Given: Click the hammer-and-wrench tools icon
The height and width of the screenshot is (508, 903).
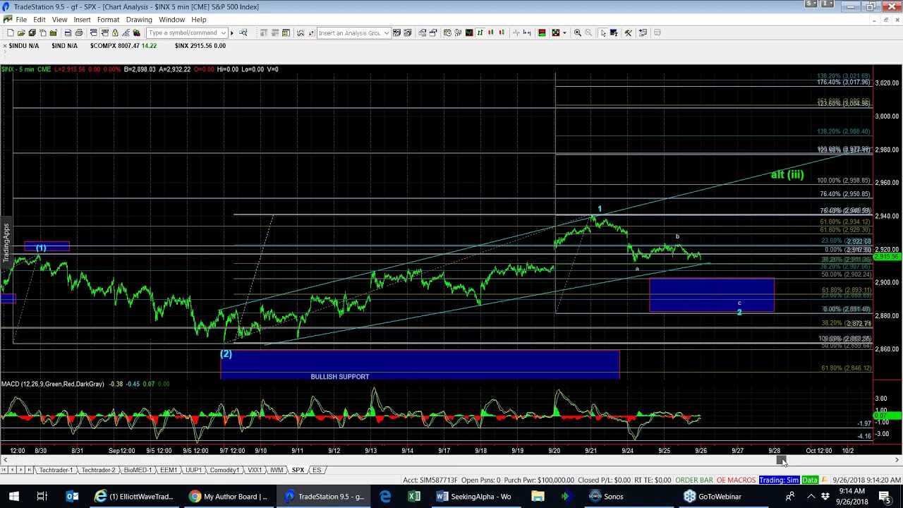Looking at the screenshot, I should tap(628, 32).
